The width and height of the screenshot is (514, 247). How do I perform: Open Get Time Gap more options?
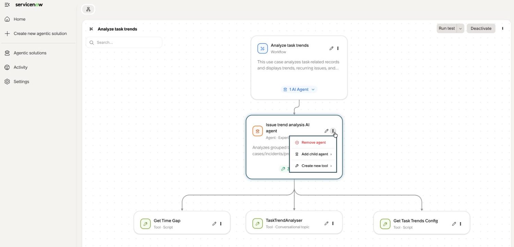221,224
